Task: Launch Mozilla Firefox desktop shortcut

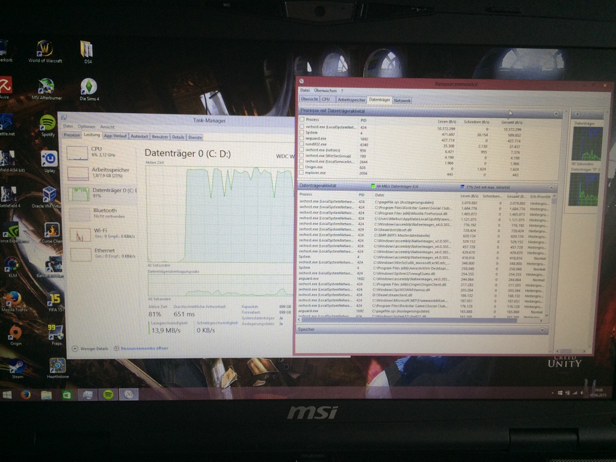Action: 14,301
